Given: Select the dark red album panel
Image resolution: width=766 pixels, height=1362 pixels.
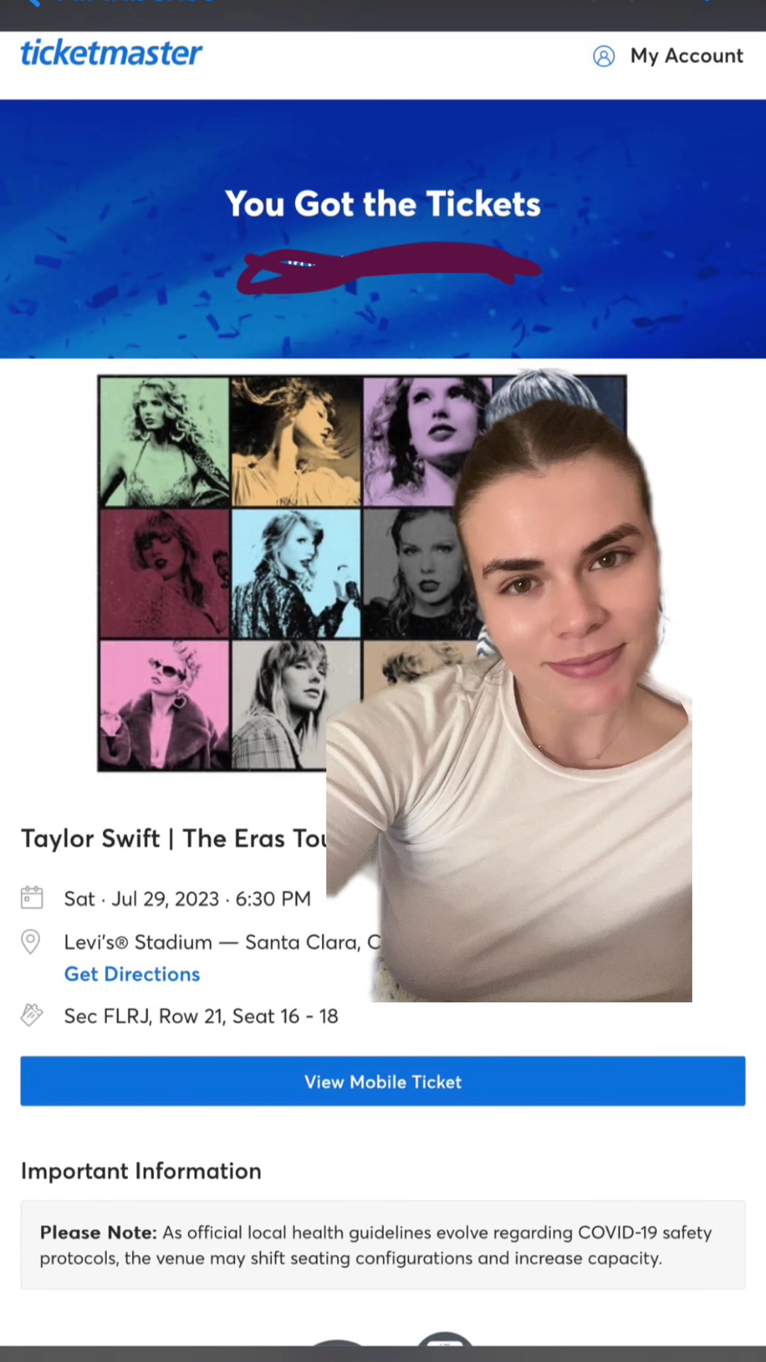Looking at the screenshot, I should click(x=165, y=573).
